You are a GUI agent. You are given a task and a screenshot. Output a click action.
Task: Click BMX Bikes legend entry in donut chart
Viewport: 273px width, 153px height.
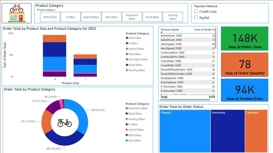134,135
